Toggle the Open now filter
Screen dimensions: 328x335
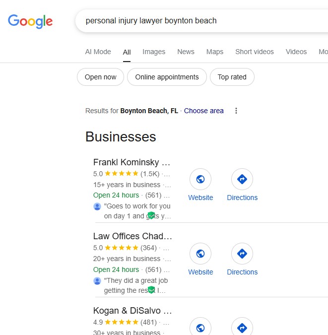pyautogui.click(x=100, y=77)
